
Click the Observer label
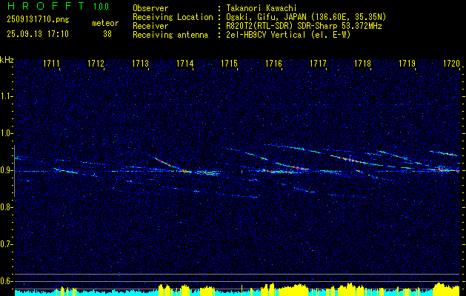(x=150, y=8)
